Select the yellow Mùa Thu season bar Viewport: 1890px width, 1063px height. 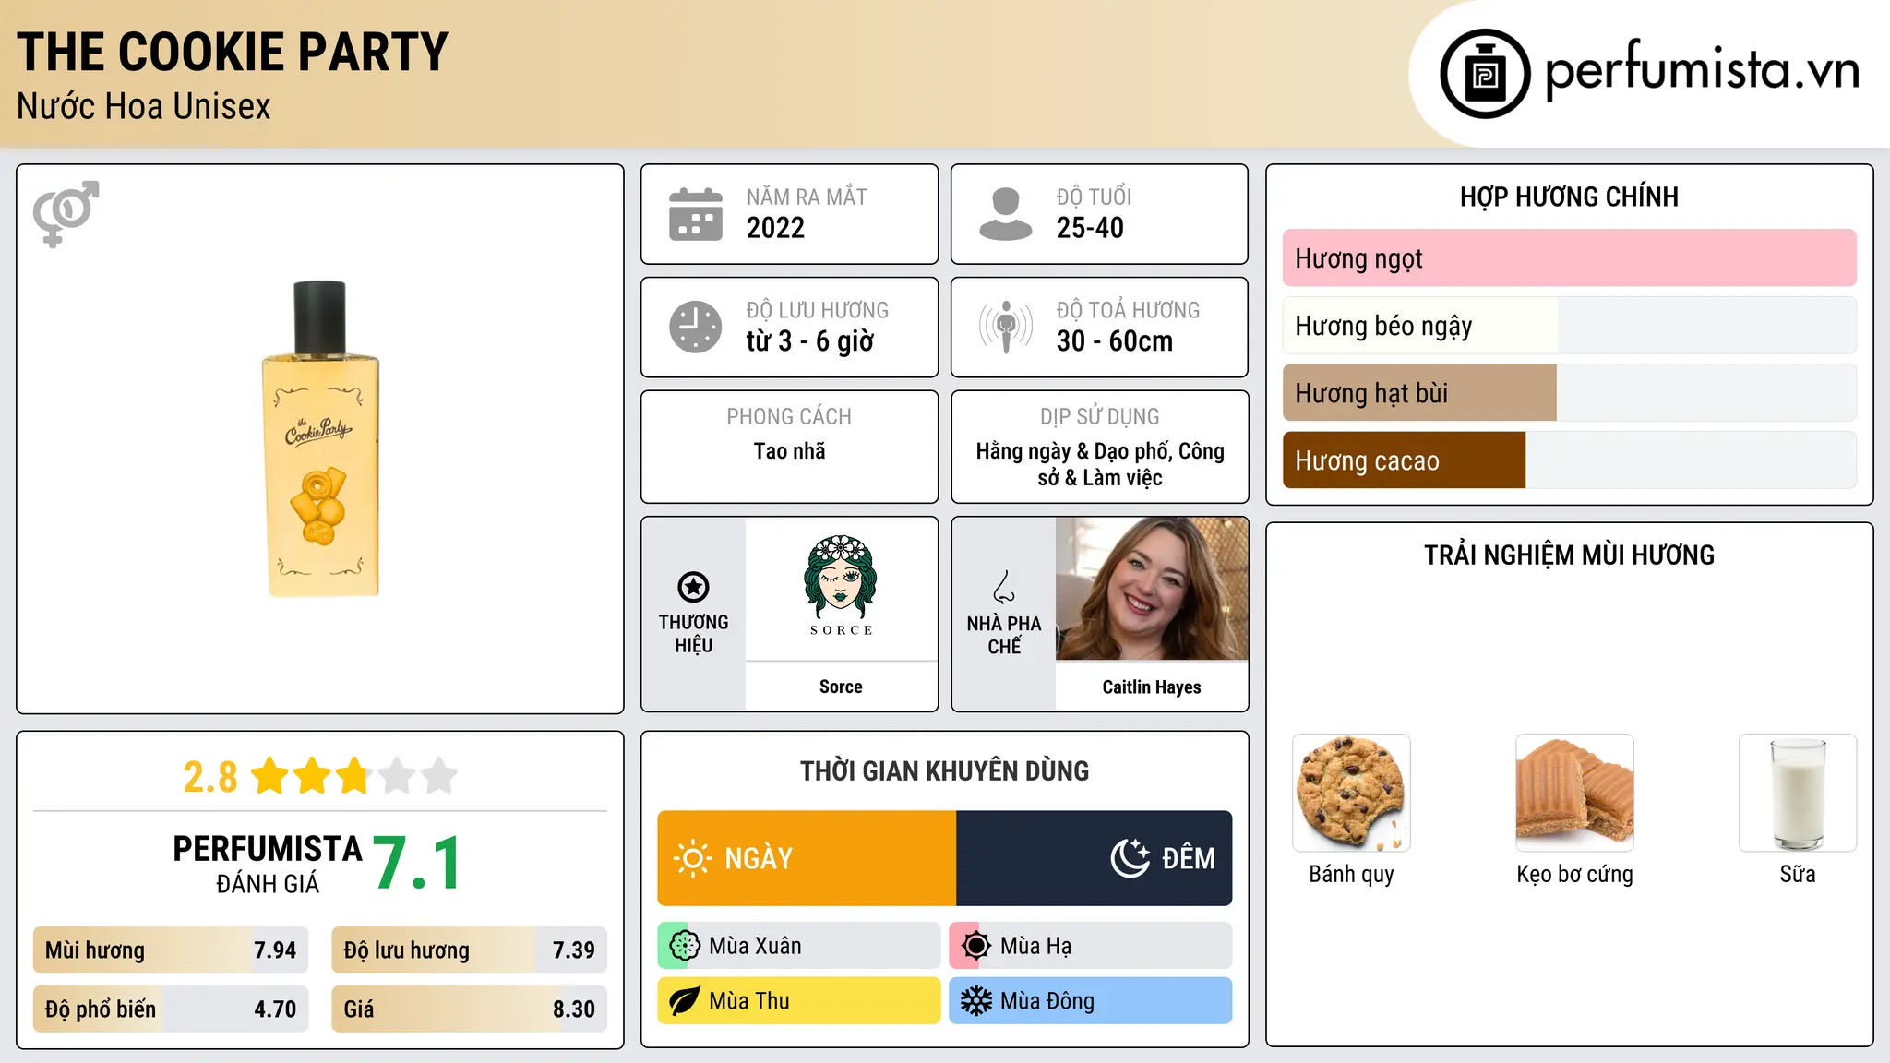(799, 1001)
